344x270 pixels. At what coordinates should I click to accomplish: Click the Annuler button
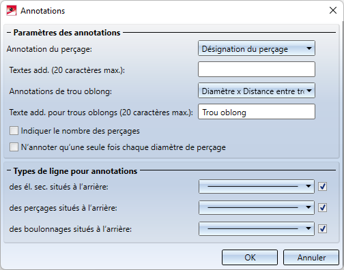tap(311, 257)
